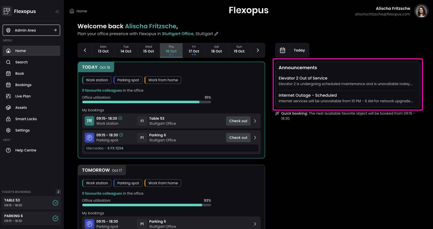Click today's office utilization progress bar
Screen dimensions: 433x229
pyautogui.click(x=146, y=102)
